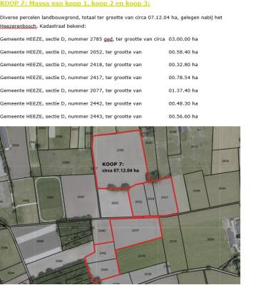Screen dimensions: 263x285
Task: Select the 03.00.00 ha size value
Action: tap(183, 39)
